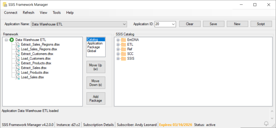Viewport: 276px width, 128px height.
Task: Click the EntDNA folder icon
Action: [123, 40]
